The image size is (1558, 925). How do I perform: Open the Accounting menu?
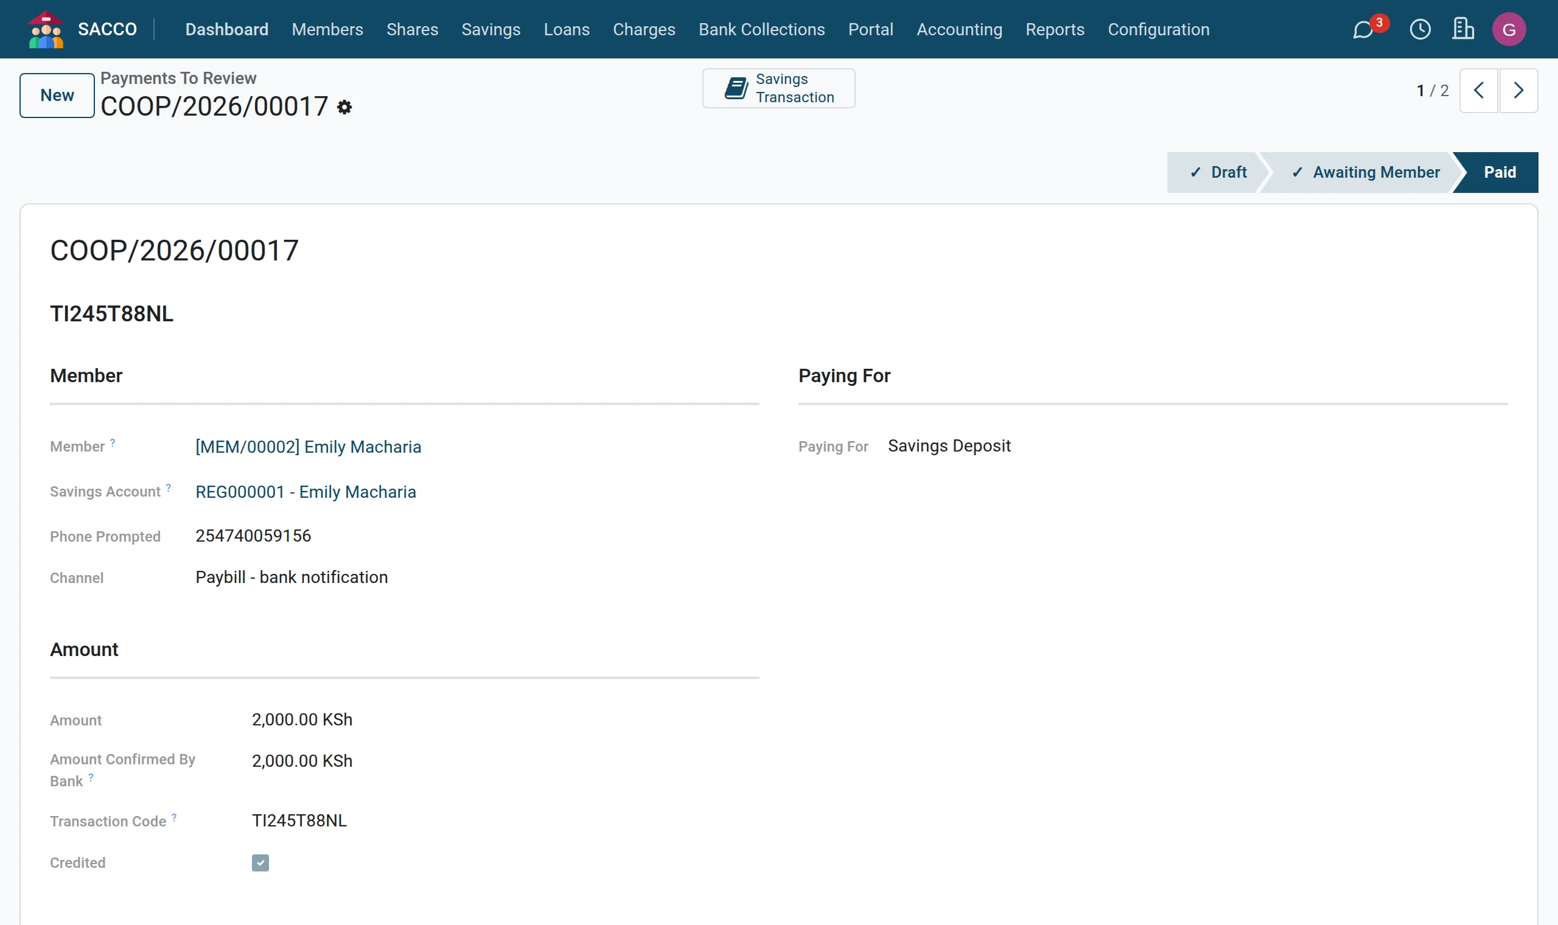pos(960,29)
